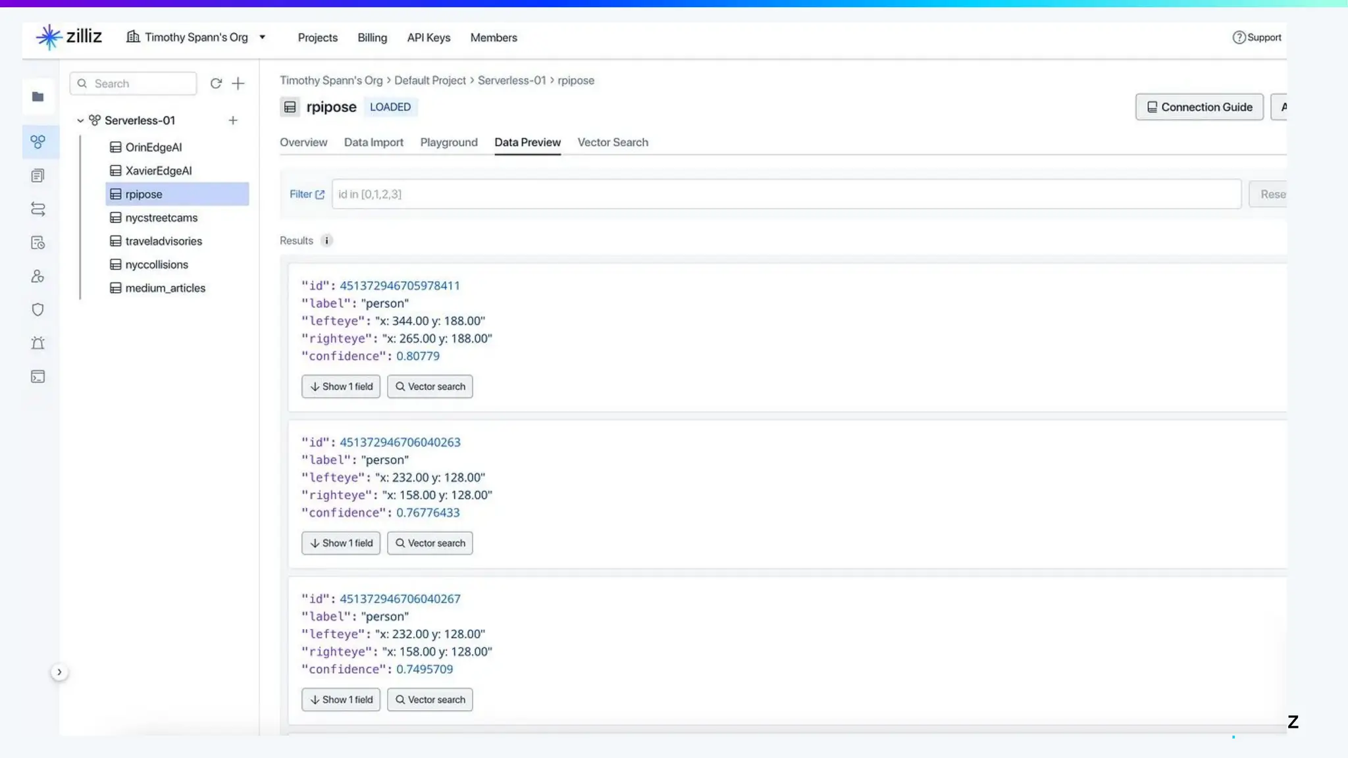1348x758 pixels.
Task: Open the security shield icon in sidebar
Action: [38, 310]
